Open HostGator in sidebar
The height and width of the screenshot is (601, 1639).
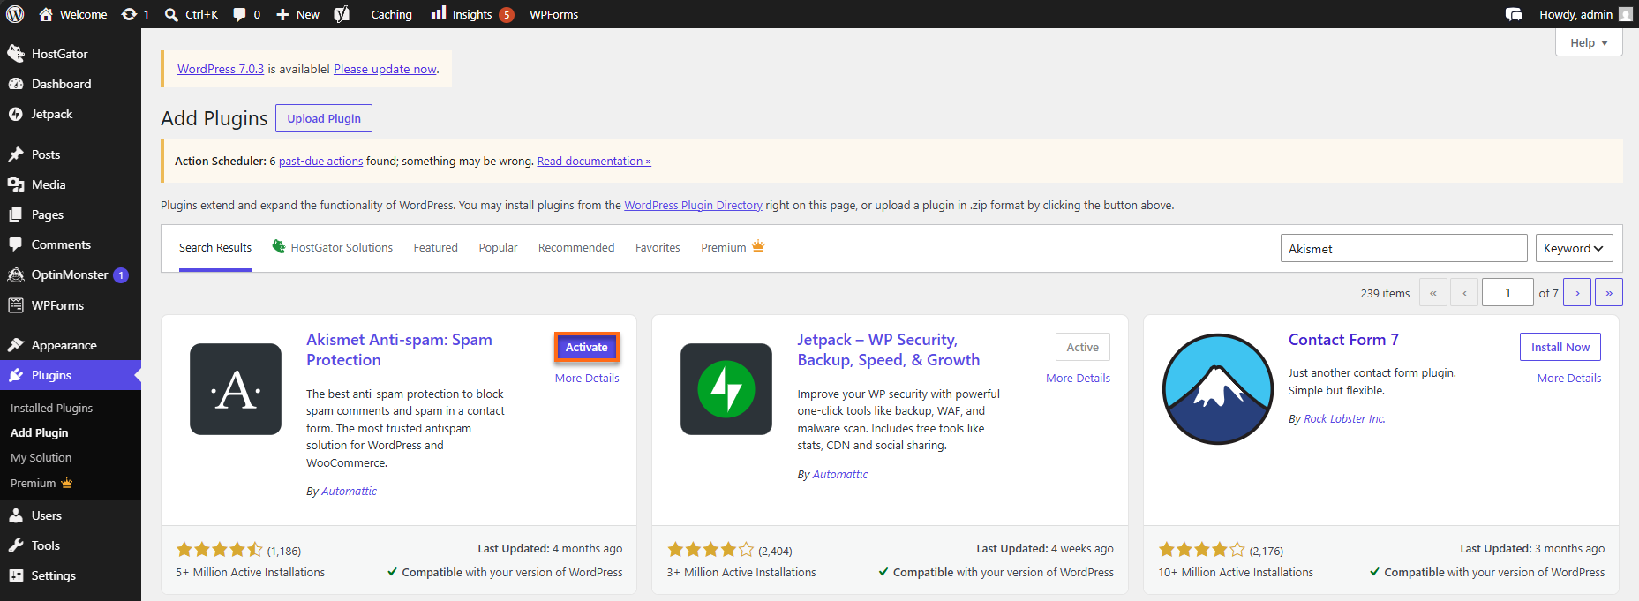click(x=71, y=54)
